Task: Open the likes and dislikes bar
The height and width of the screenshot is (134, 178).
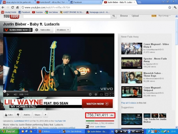Action: coord(100,121)
